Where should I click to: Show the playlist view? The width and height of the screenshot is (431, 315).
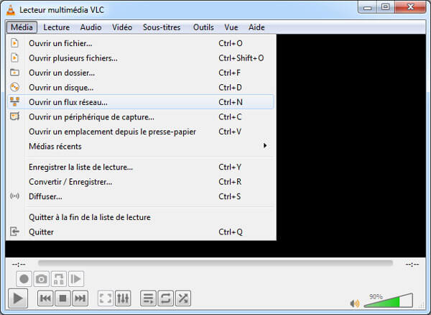[149, 298]
